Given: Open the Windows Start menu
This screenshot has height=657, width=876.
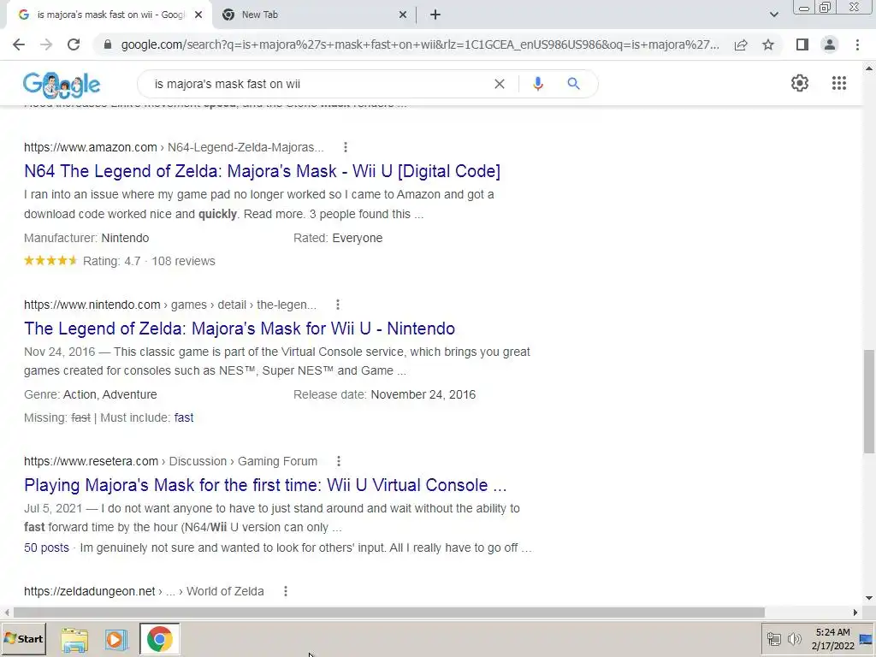Looking at the screenshot, I should pyautogui.click(x=23, y=638).
